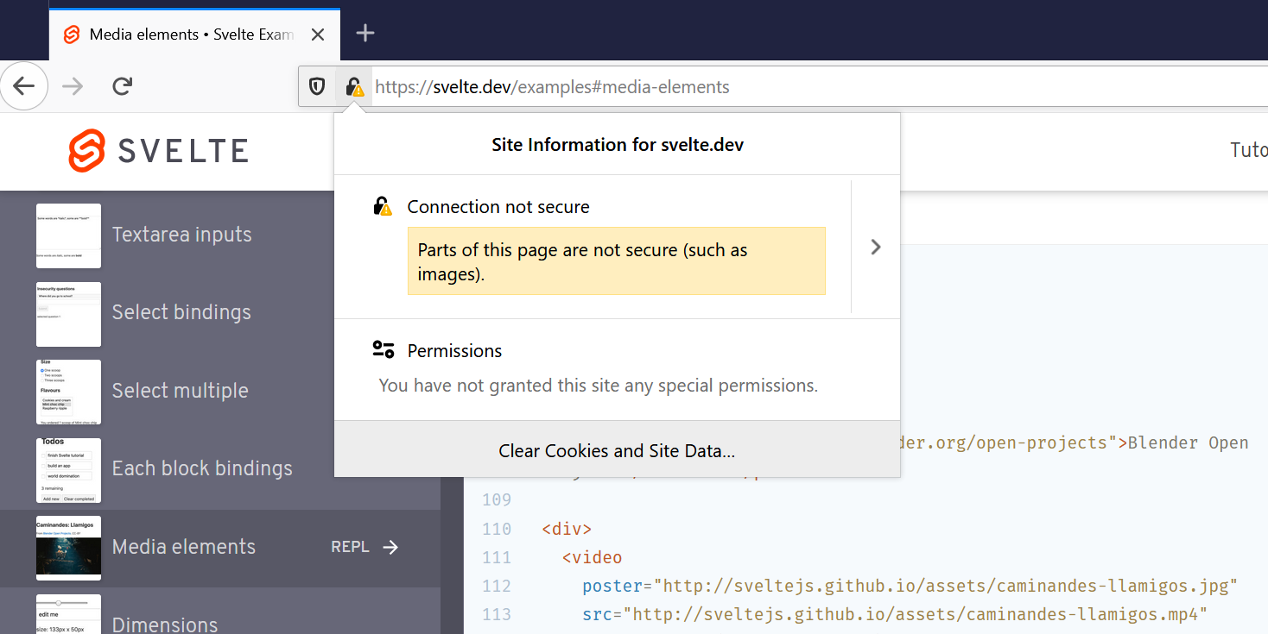Click the greyed forward navigation arrow
Image resolution: width=1268 pixels, height=634 pixels.
click(73, 86)
